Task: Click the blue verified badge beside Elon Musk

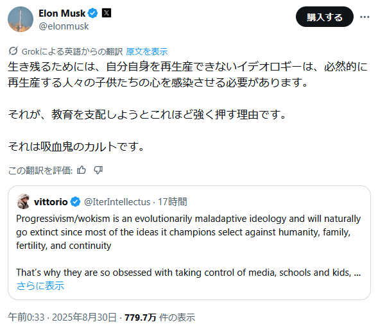Action: click(93, 13)
